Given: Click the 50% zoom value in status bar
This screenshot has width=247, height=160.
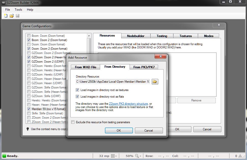Looking at the screenshot, I should [x=130, y=156].
